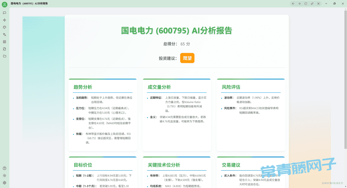The height and width of the screenshot is (188, 347).
Task: Open the help question-mark icon
Action: [x=4, y=168]
